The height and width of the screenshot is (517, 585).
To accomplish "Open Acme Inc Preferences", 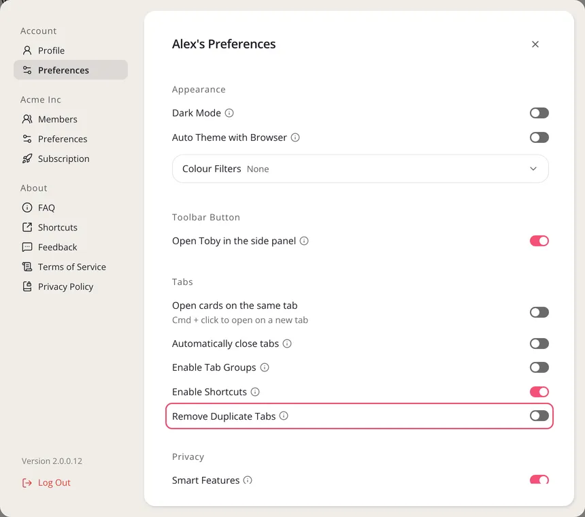I will 71,139.
